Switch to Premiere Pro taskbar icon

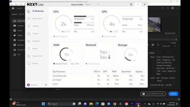(132, 104)
